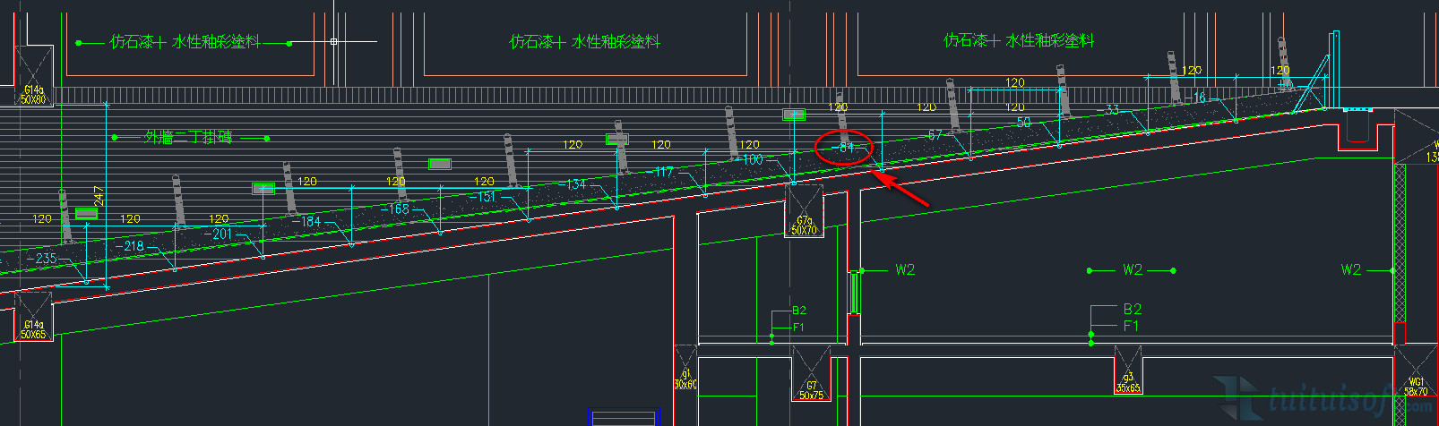The image size is (1439, 426).
Task: Click the red-circled -84 dimension text
Action: click(x=843, y=148)
